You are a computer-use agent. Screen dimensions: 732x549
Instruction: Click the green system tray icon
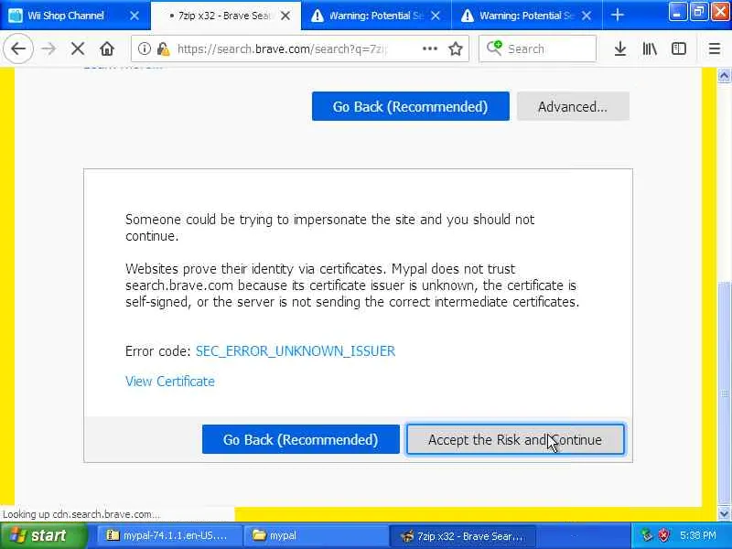647,535
